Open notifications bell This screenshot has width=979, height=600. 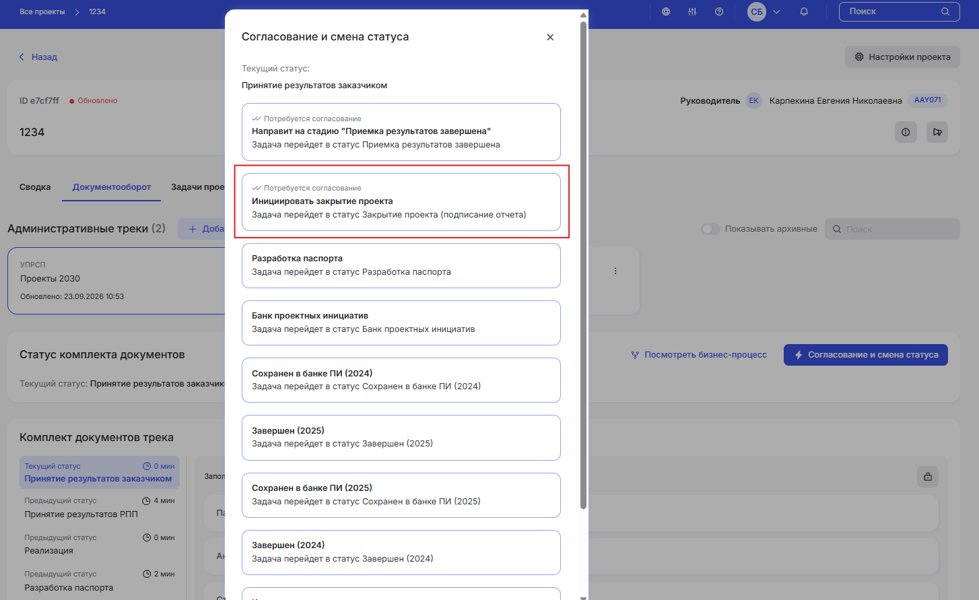tap(804, 11)
